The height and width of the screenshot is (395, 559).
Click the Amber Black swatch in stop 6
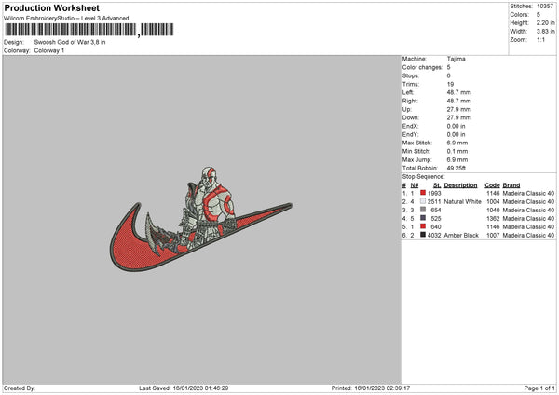[x=423, y=235]
